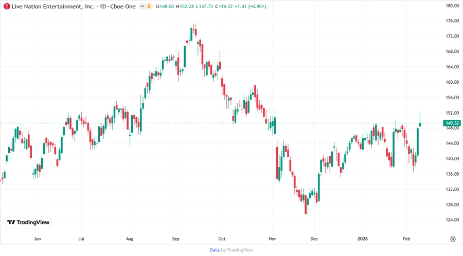463x256 pixels.
Task: Click the Aug label on time axis
Action: pyautogui.click(x=130, y=239)
